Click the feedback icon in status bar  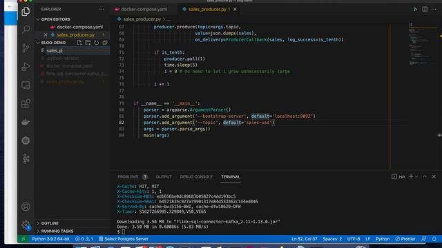tap(423, 239)
